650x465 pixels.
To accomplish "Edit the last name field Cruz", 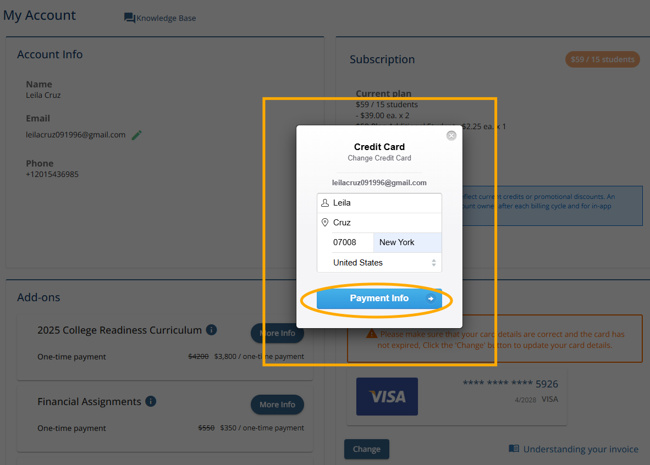I will [x=379, y=223].
